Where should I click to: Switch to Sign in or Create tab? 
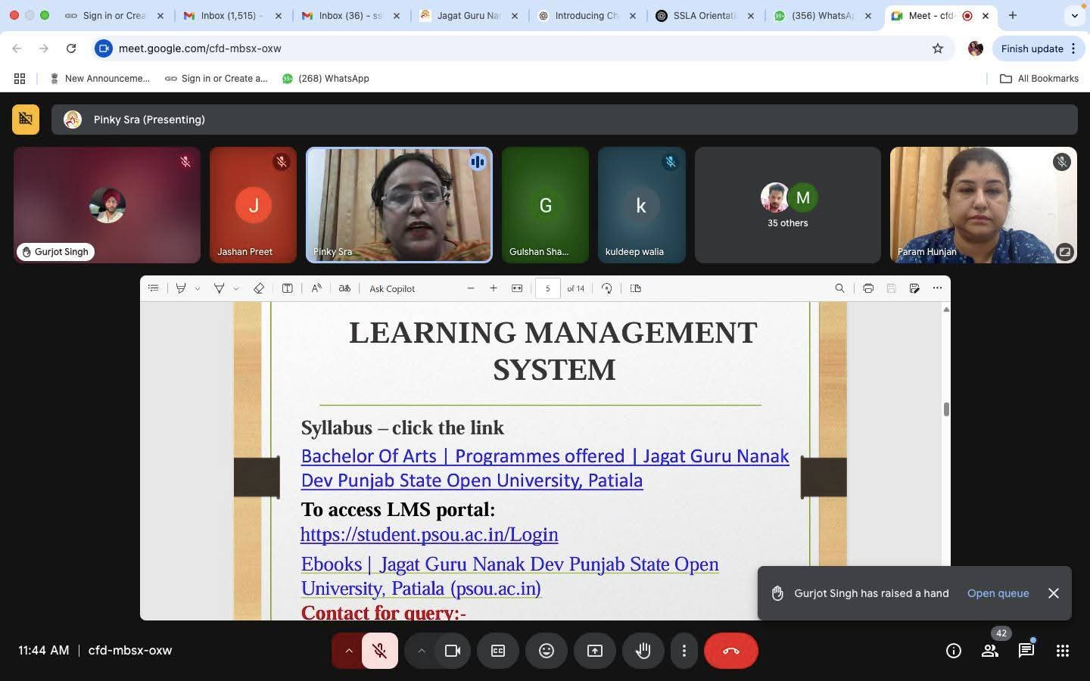[114, 15]
